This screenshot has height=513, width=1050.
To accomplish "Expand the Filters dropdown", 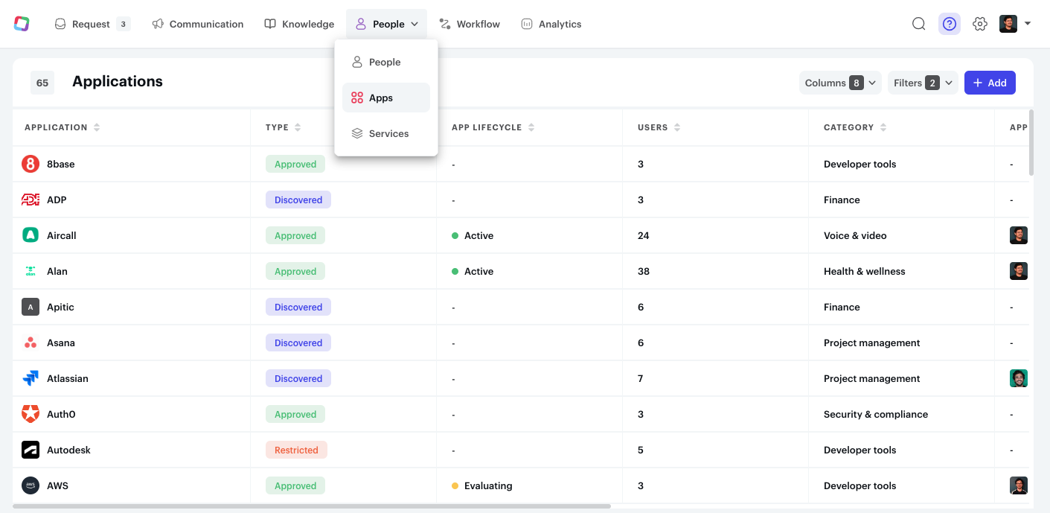I will pyautogui.click(x=923, y=82).
